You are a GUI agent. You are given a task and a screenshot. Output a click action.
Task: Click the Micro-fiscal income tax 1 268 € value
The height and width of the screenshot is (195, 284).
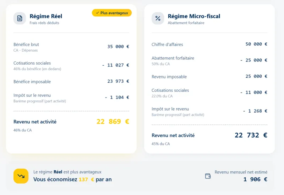255,111
